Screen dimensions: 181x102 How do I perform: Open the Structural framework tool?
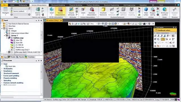coord(103,11)
